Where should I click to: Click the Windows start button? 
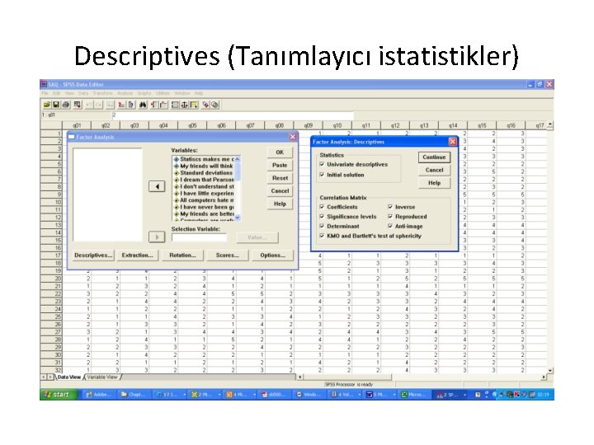(x=59, y=395)
